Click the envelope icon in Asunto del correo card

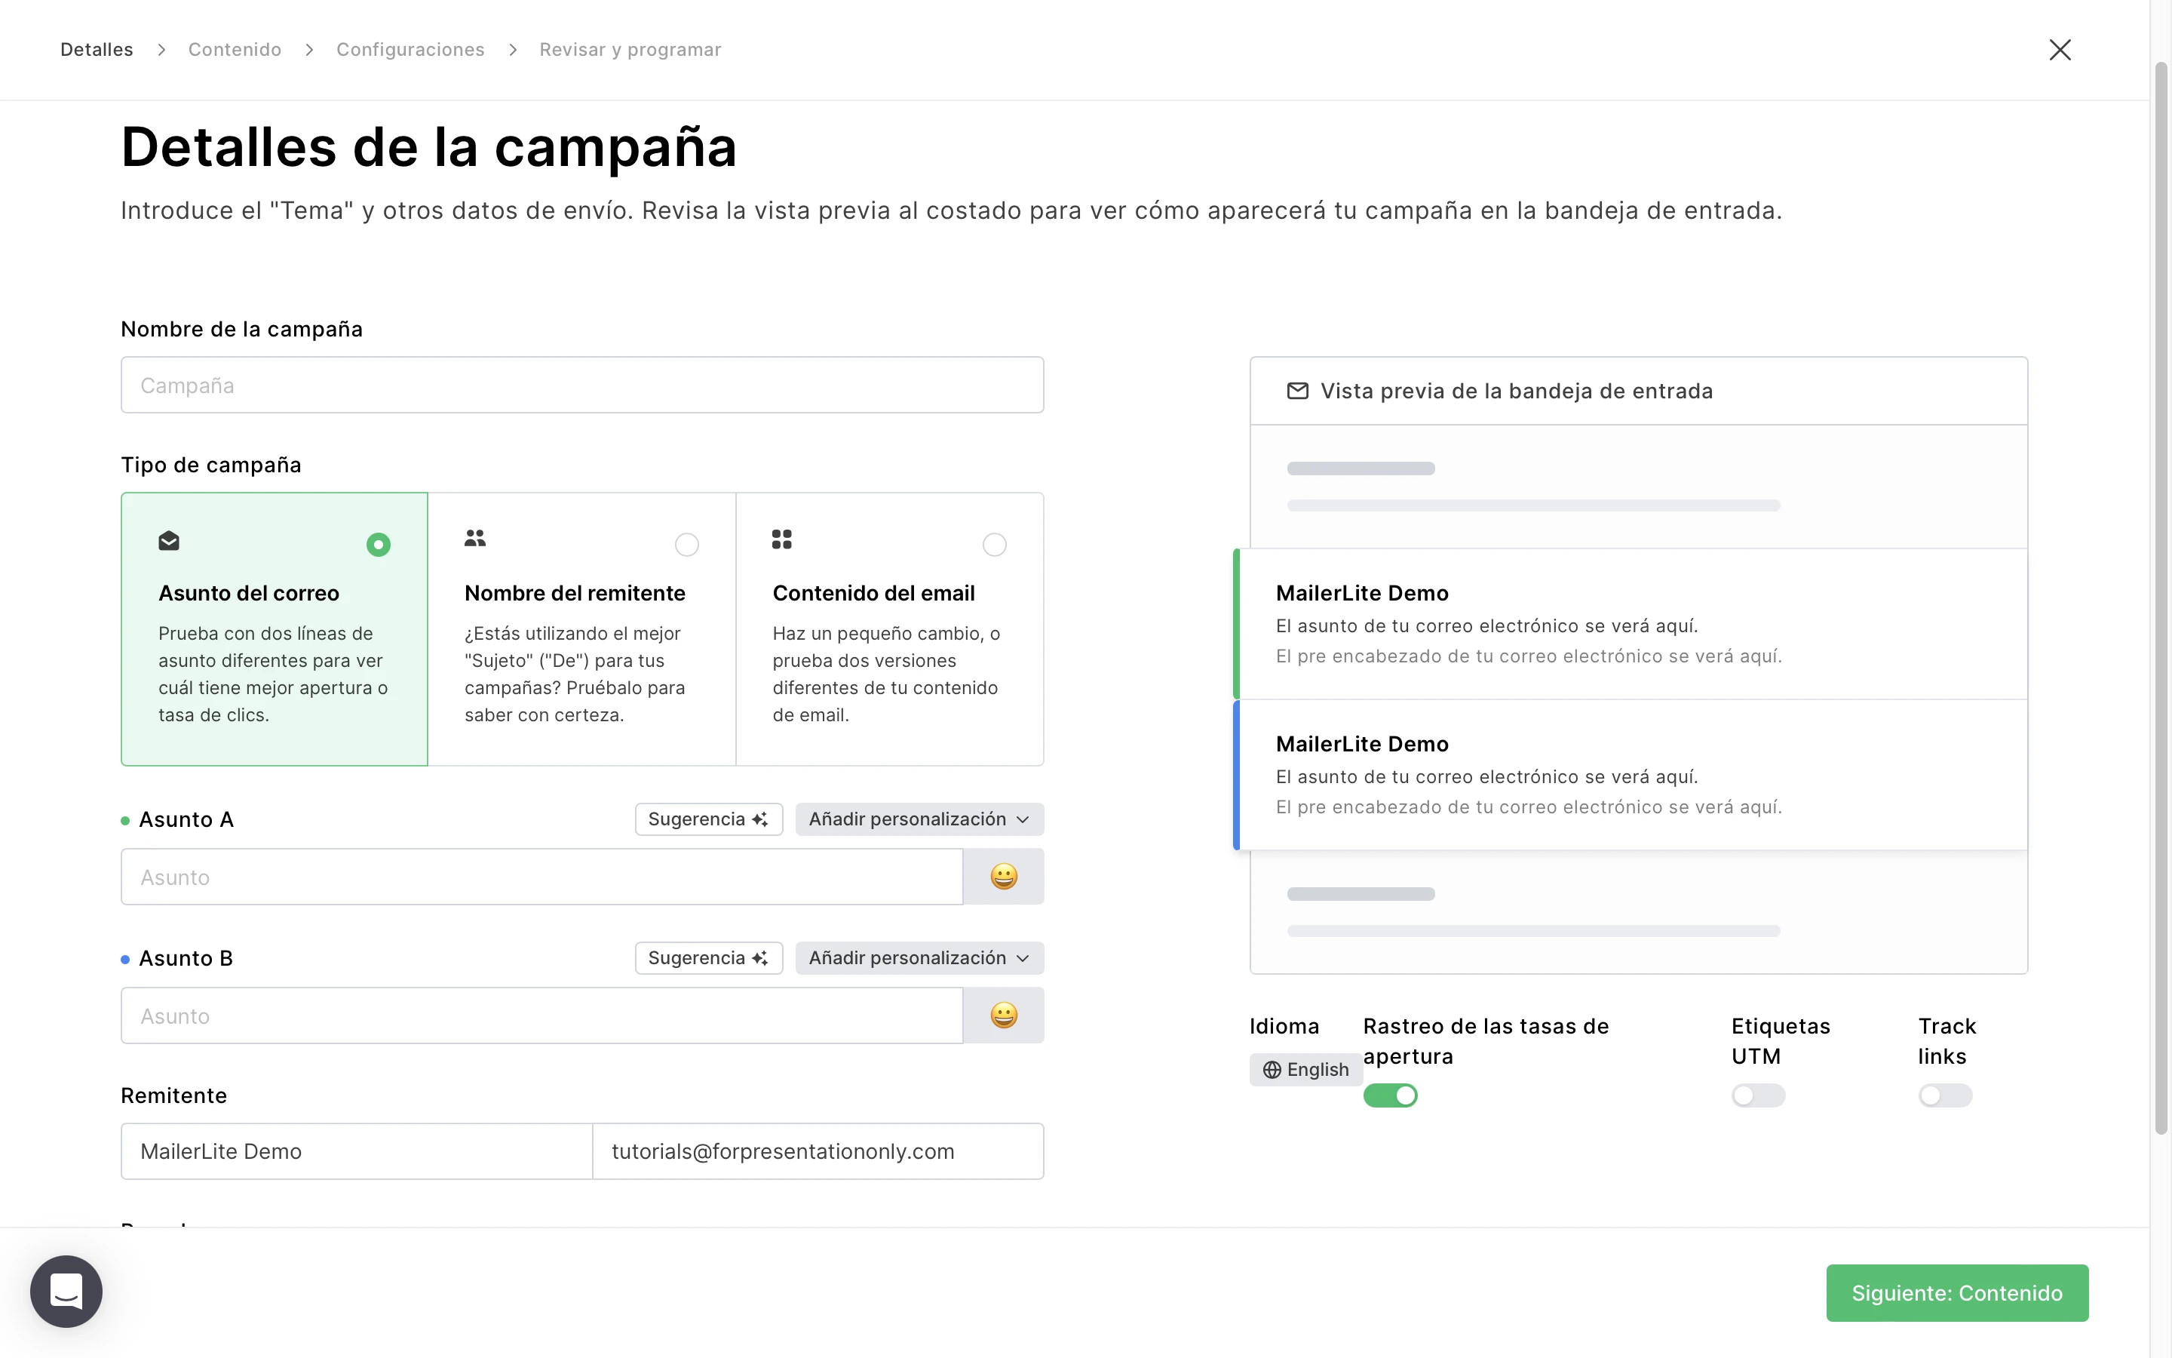pyautogui.click(x=169, y=541)
